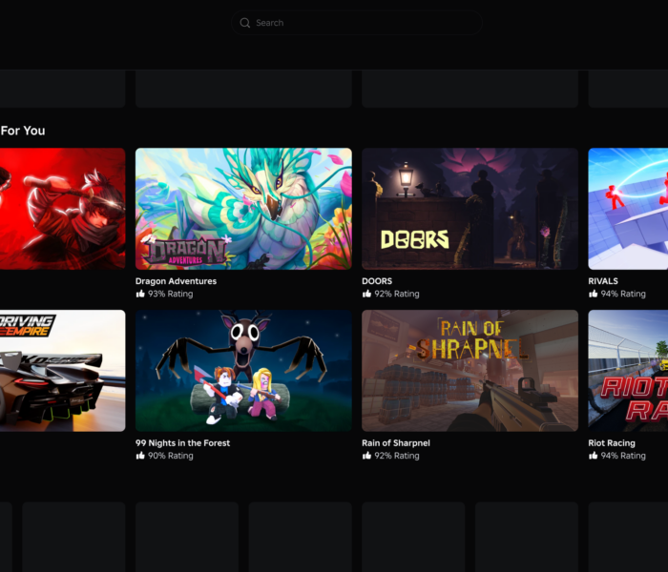Click thumbs-up icon under RIVALS
Viewport: 668px width, 572px height.
[x=593, y=294]
